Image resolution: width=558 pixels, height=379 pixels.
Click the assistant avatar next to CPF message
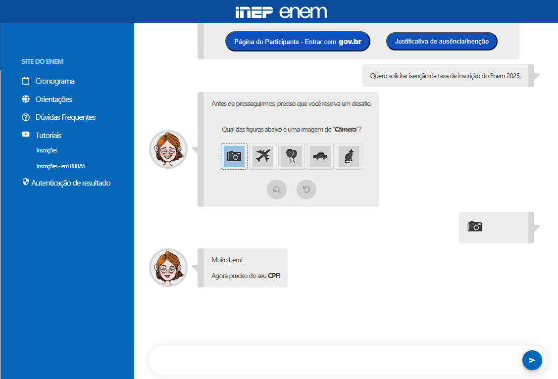168,268
